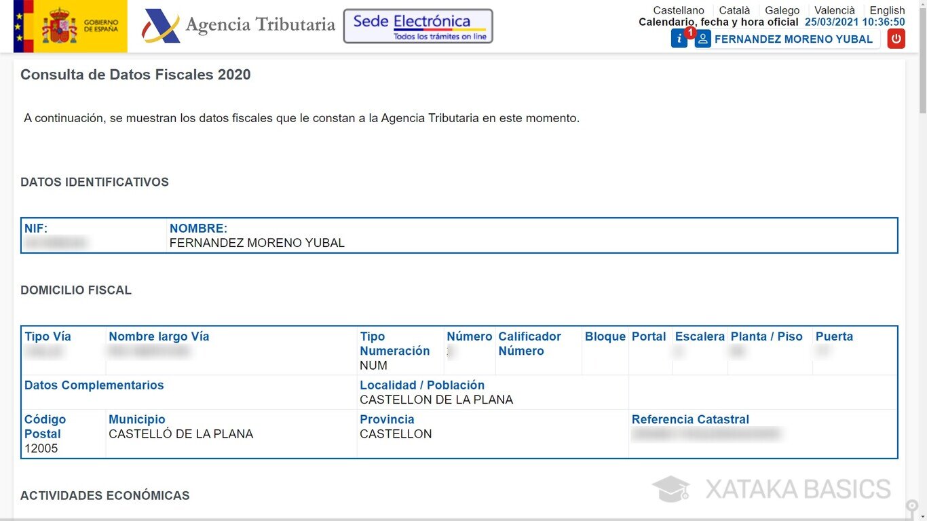Click the Portal column label
The image size is (927, 521).
649,336
